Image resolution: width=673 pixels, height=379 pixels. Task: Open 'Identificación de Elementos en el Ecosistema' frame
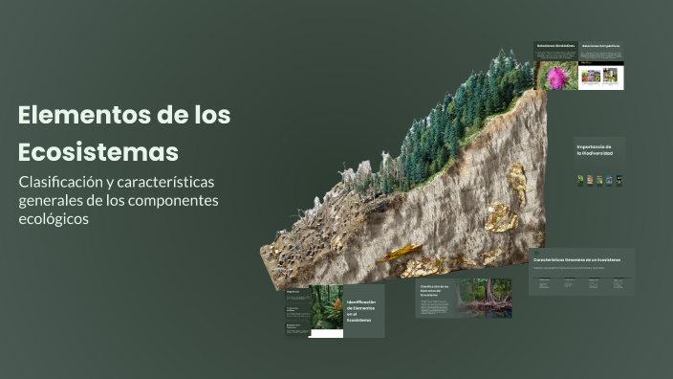pyautogui.click(x=335, y=311)
